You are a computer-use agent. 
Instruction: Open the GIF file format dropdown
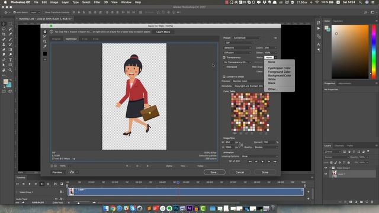239,43
